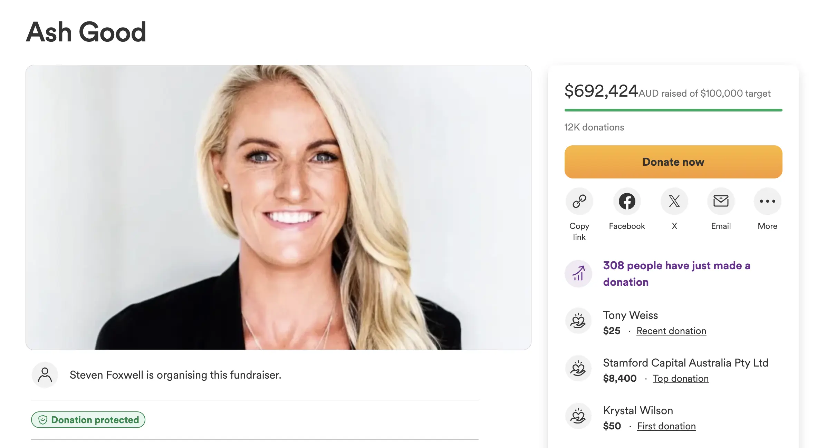Click the heart icon beside Tony Weiss
The height and width of the screenshot is (448, 826).
click(x=578, y=321)
